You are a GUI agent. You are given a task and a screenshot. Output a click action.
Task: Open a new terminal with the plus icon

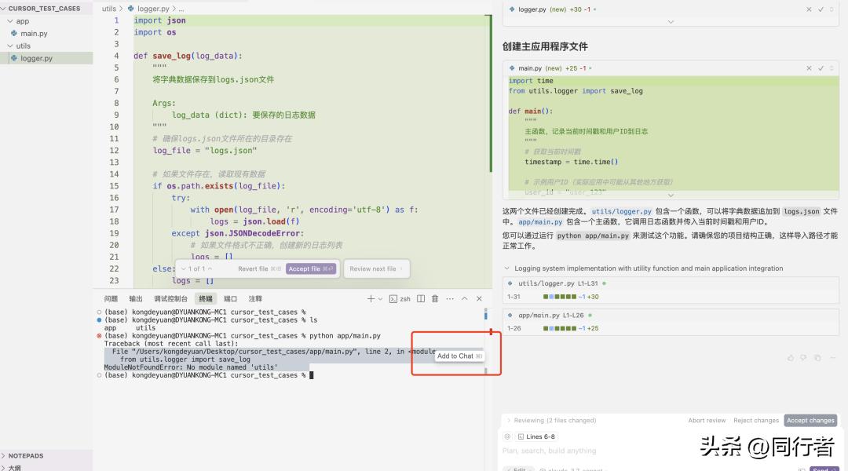coord(371,299)
